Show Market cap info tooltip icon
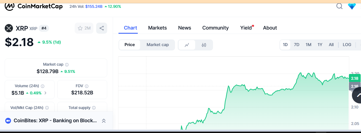The image size is (361, 133). (x=67, y=65)
